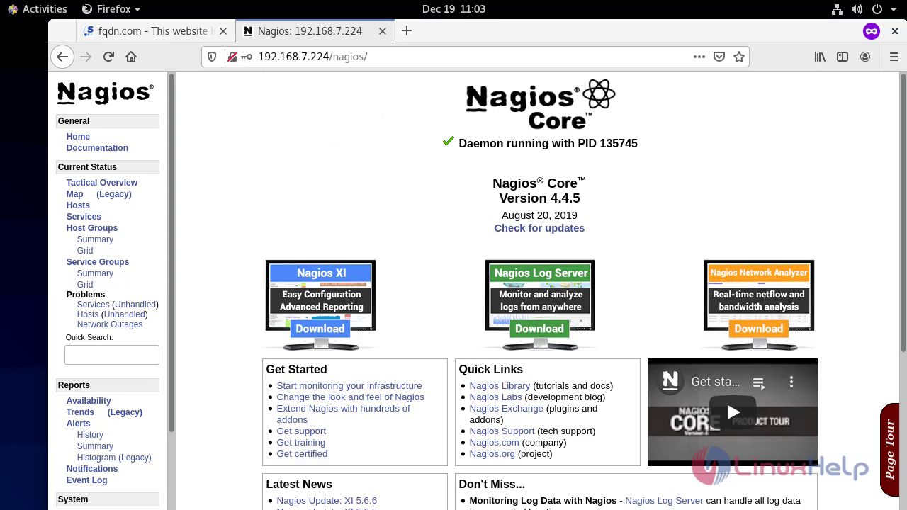
Task: Open Unhandled services problems link
Action: tap(135, 305)
